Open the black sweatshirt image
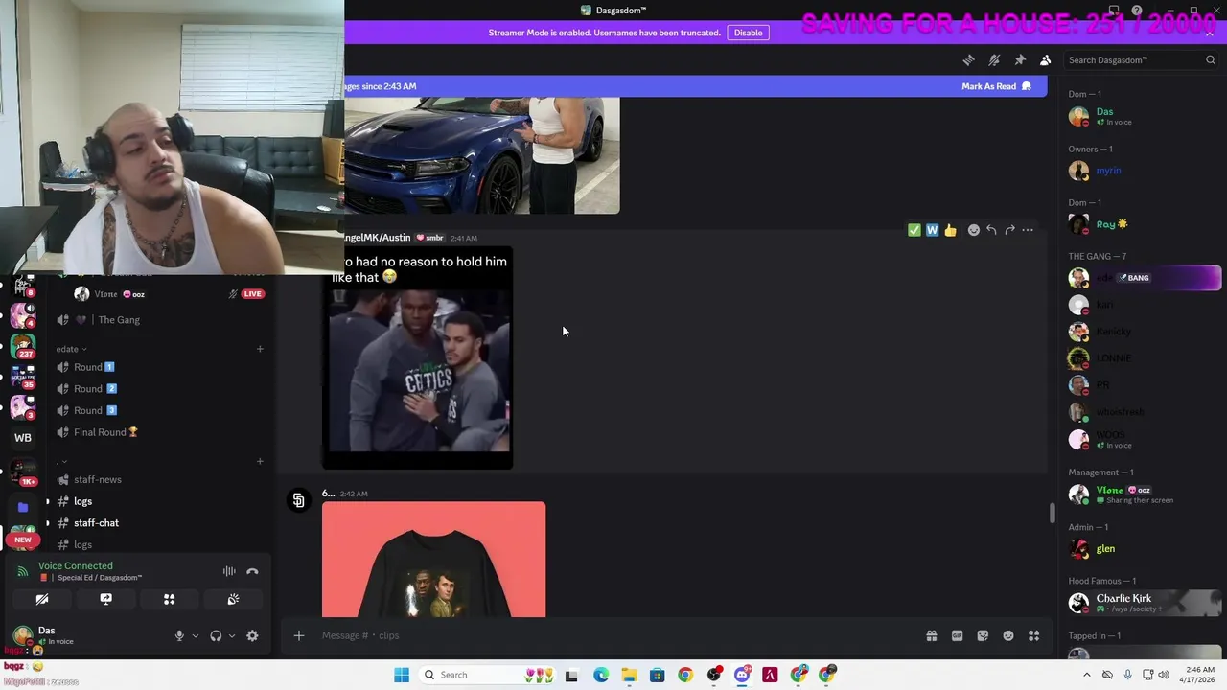 [x=433, y=560]
